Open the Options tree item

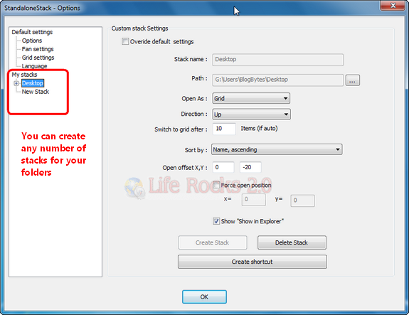tap(32, 41)
